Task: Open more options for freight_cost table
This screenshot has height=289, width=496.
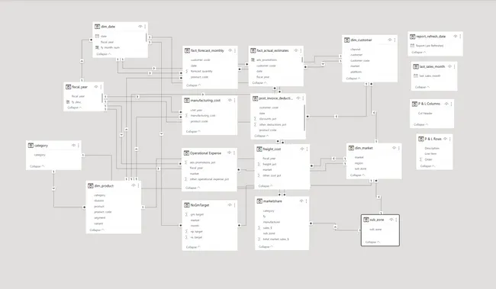Action: point(308,149)
